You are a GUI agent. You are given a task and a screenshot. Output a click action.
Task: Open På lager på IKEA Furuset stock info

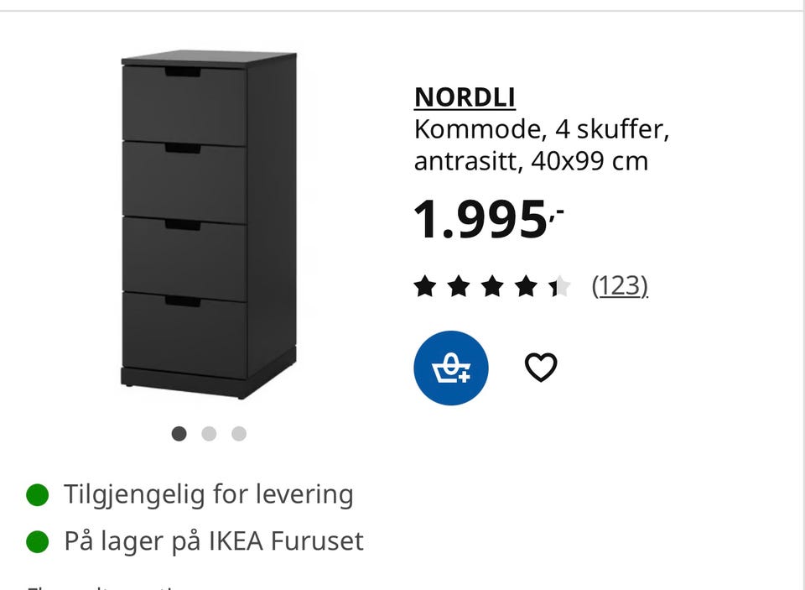[214, 541]
